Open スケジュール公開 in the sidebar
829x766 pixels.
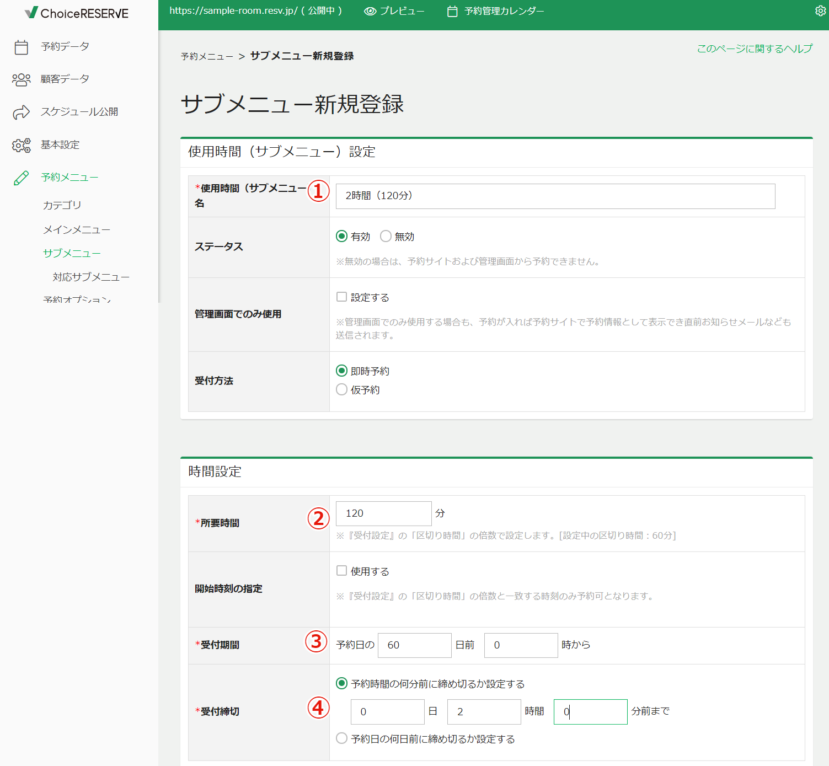[x=79, y=111]
